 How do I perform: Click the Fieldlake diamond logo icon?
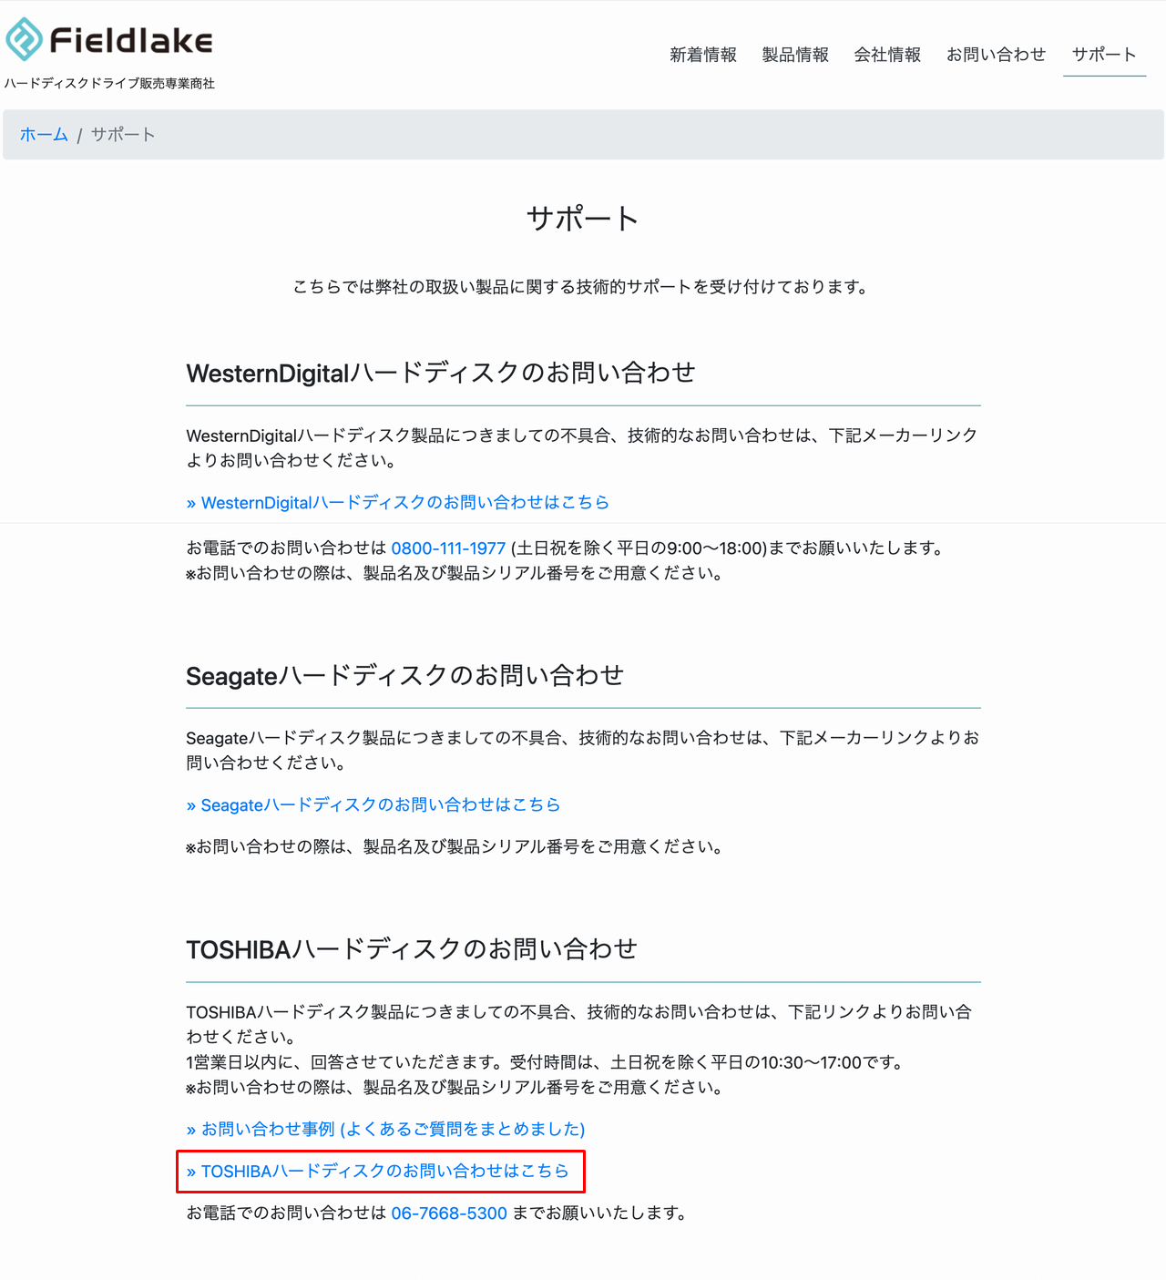click(24, 40)
